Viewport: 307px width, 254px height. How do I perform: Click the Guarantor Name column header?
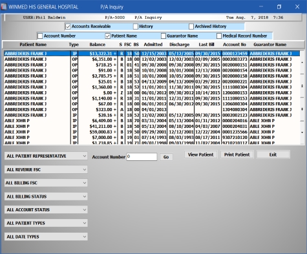tap(270, 45)
